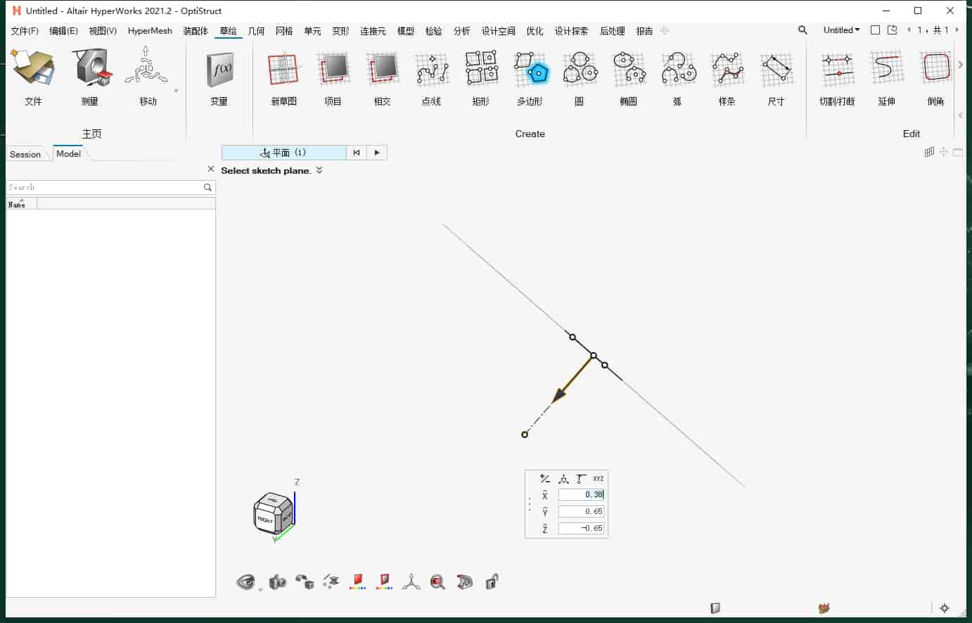Click the 平面 (1) plane selector button
This screenshot has height=623, width=972.
283,153
